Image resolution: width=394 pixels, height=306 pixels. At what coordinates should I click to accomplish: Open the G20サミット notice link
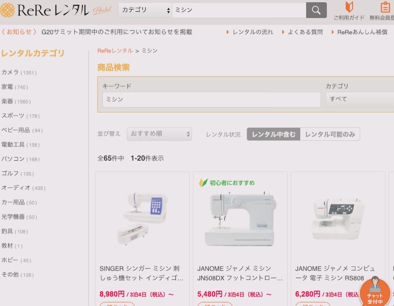(x=117, y=32)
